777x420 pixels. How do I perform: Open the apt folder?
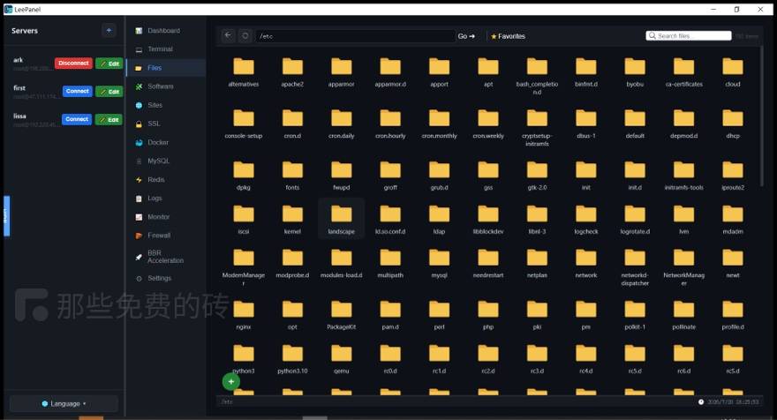[x=488, y=72]
